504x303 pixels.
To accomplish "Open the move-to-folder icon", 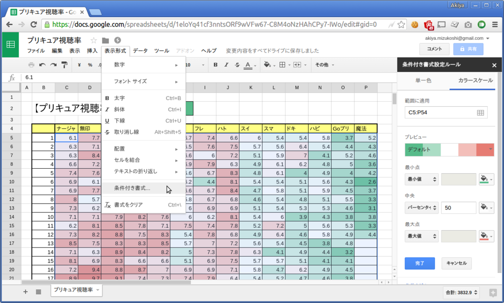I will pos(105,40).
